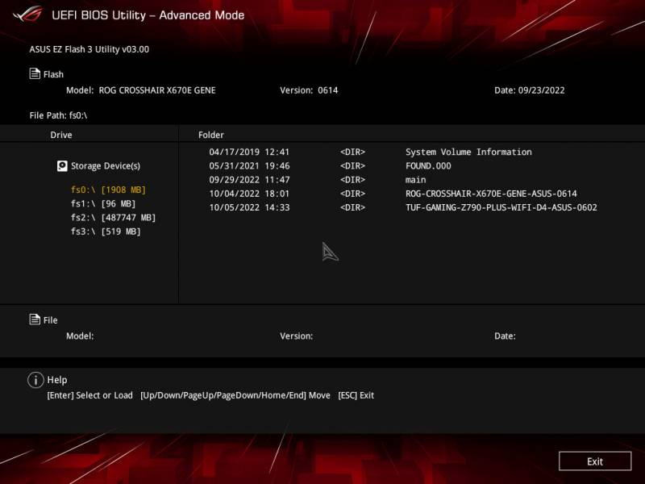Click Version: 0614 text
The width and height of the screenshot is (645, 484).
(309, 90)
